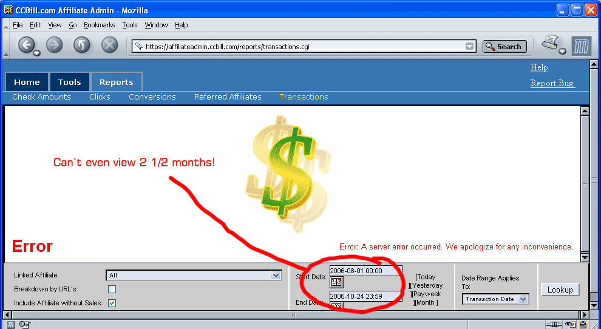Switch to the Home tab
This screenshot has height=329, width=601.
click(x=27, y=82)
